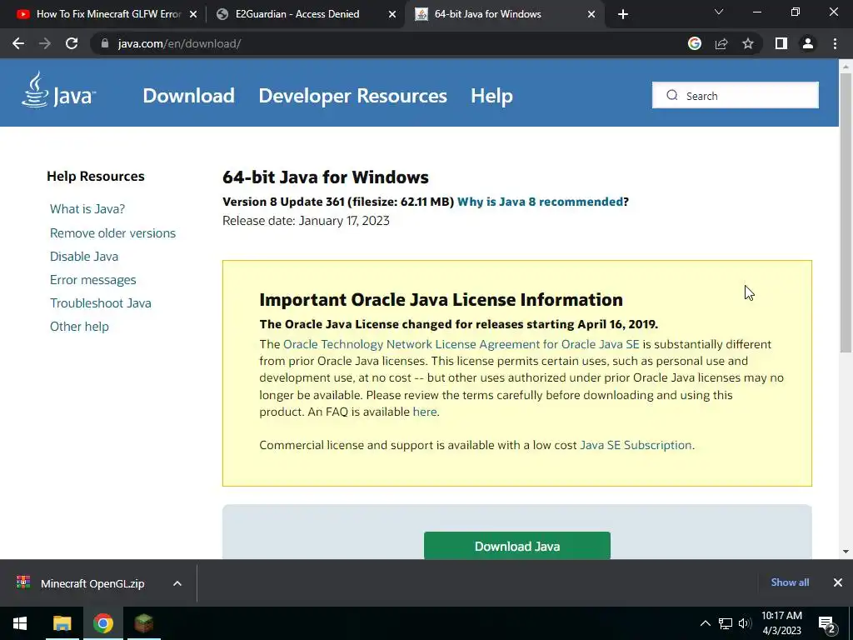Open the Download nav menu
The height and width of the screenshot is (640, 853).
189,96
